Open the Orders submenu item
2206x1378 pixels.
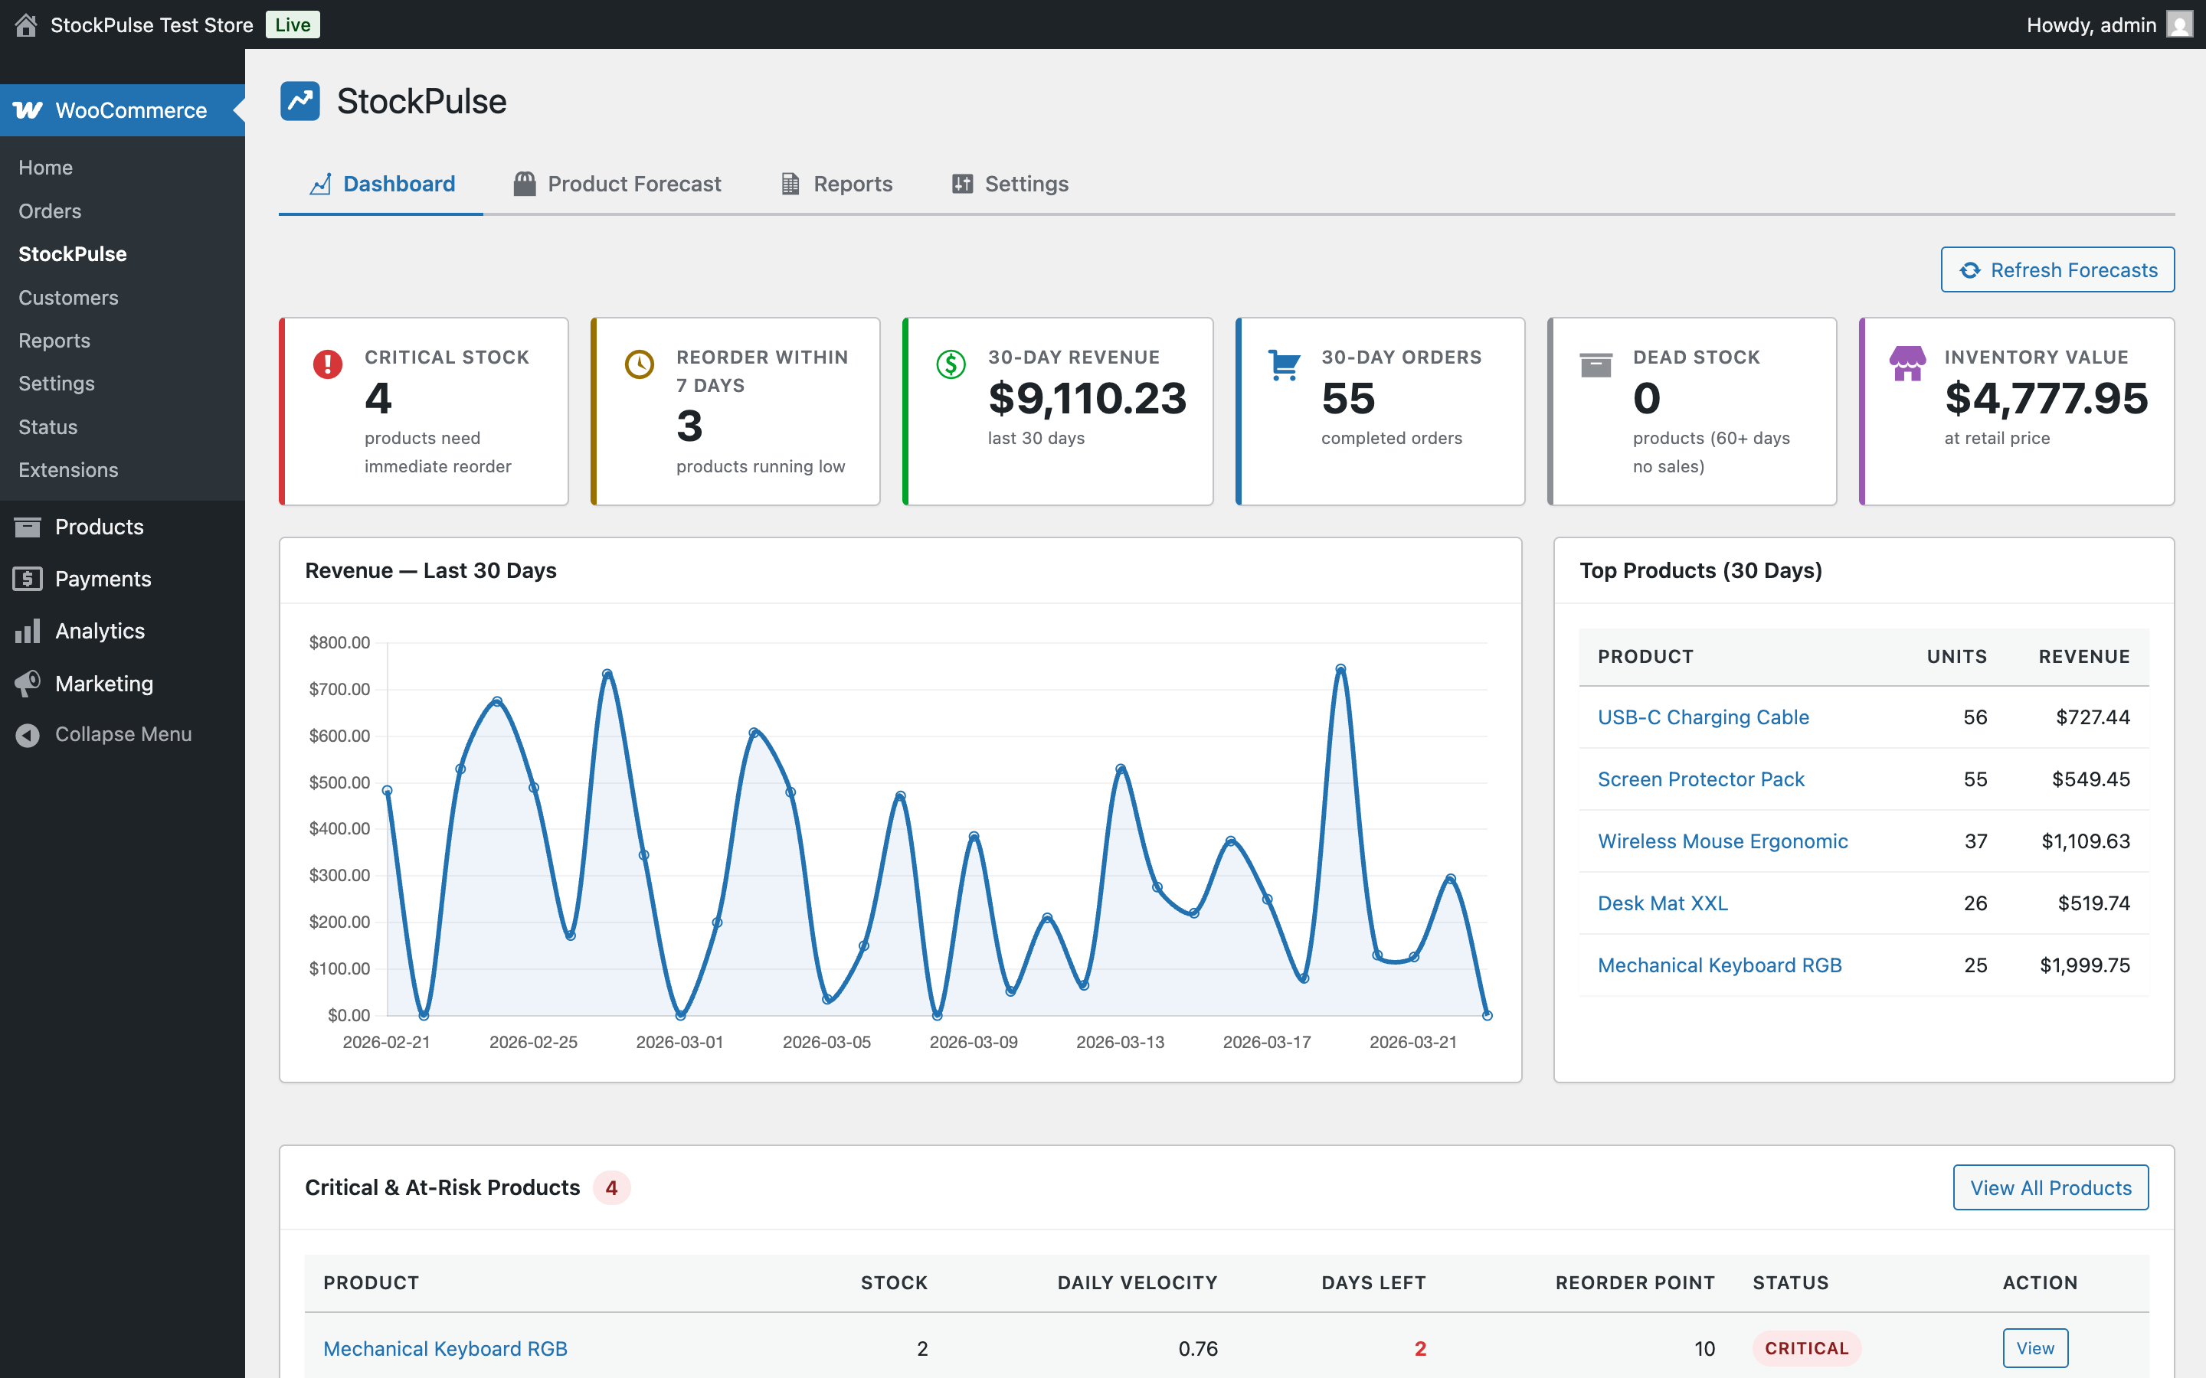point(50,211)
